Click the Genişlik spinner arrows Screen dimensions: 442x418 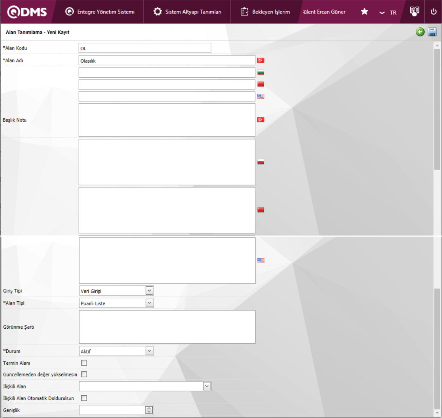click(x=149, y=410)
